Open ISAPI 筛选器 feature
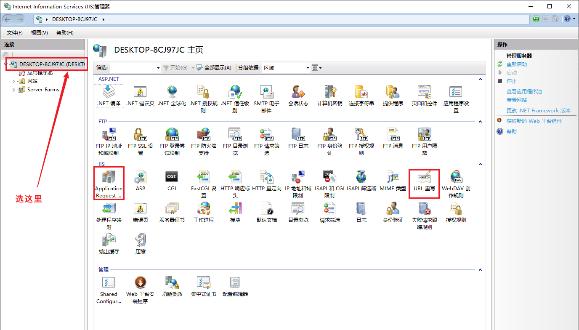Viewport: 579px width, 330px height. coord(361,181)
